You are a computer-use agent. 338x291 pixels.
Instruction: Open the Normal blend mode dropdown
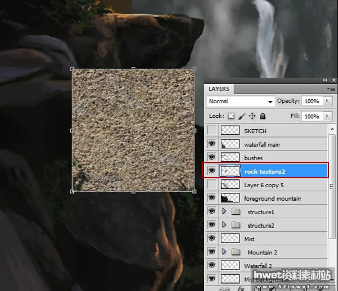click(241, 102)
